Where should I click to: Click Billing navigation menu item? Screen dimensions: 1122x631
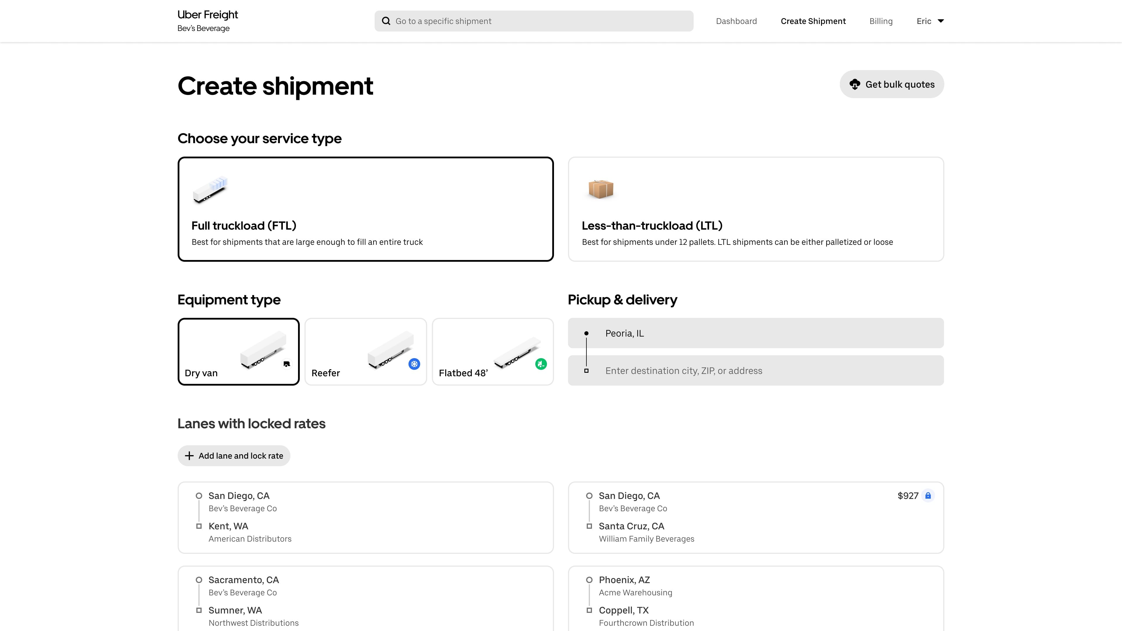(x=881, y=21)
